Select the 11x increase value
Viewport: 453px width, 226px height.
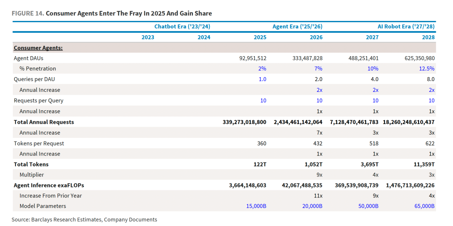tap(318, 196)
